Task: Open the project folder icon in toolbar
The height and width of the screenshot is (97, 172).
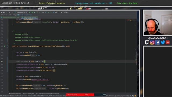Action: click(x=1, y=12)
